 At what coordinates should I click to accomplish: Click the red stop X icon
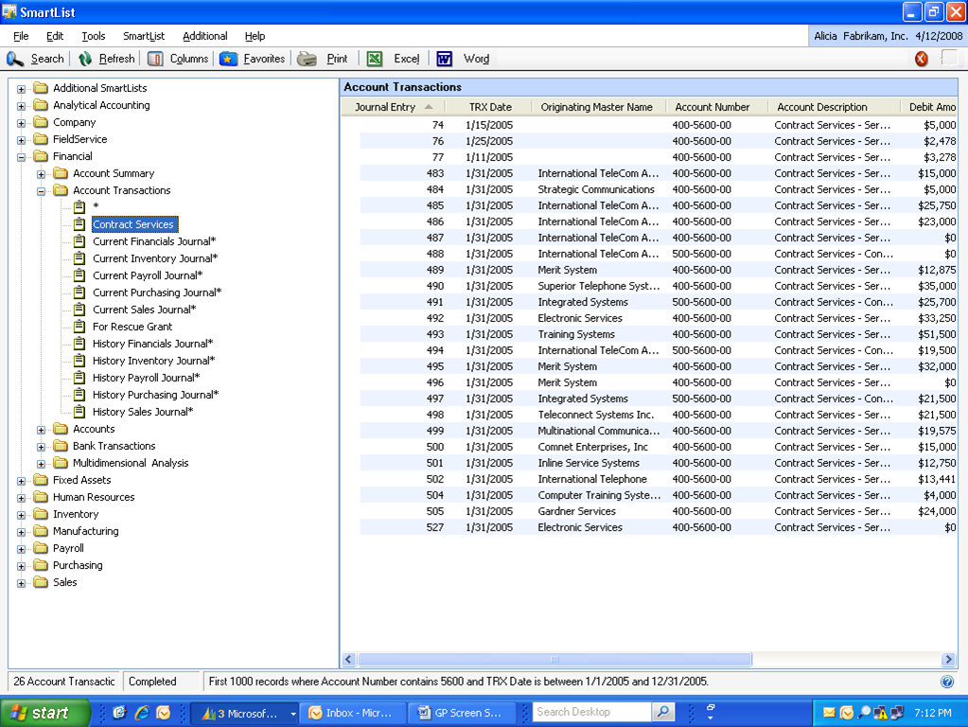coord(921,59)
